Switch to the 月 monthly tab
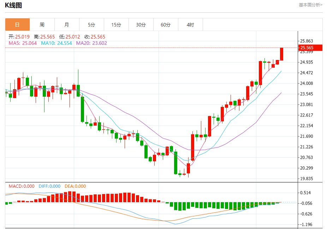Image resolution: width=327 pixels, height=229 pixels. [x=67, y=25]
